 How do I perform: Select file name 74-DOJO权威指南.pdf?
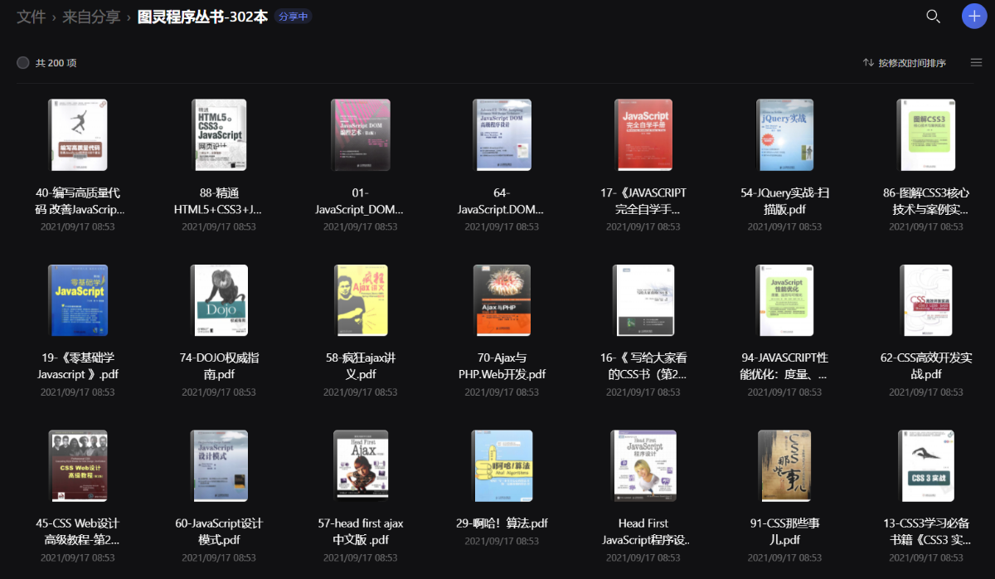click(219, 366)
